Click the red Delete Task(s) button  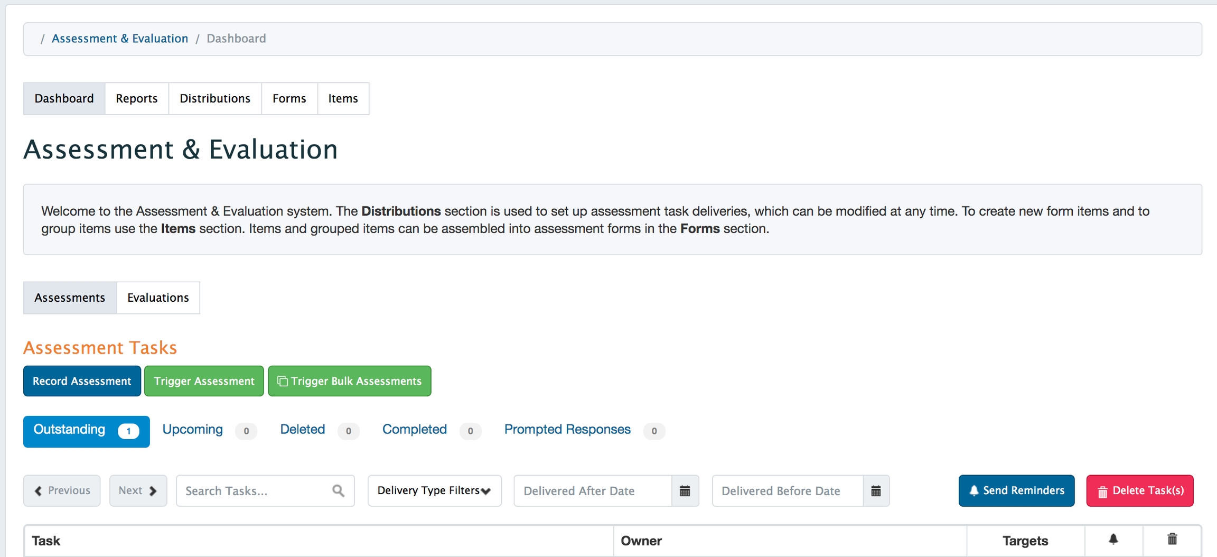1140,491
